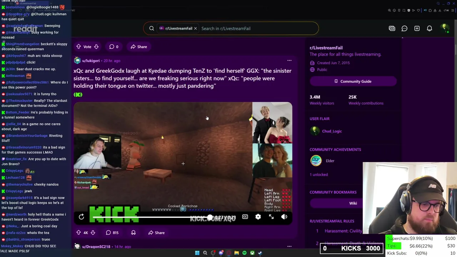457x257 pixels.
Task: Click the browser shield toolbar icon
Action: (x=409, y=10)
